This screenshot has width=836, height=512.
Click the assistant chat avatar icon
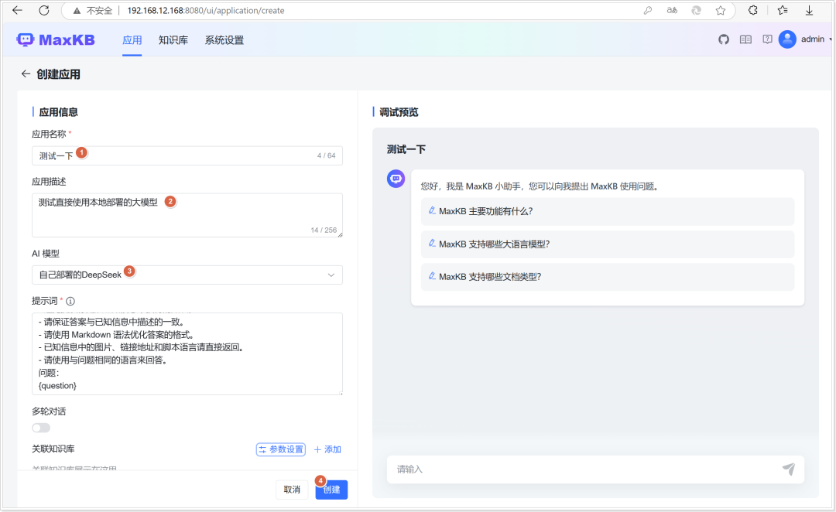pyautogui.click(x=396, y=179)
